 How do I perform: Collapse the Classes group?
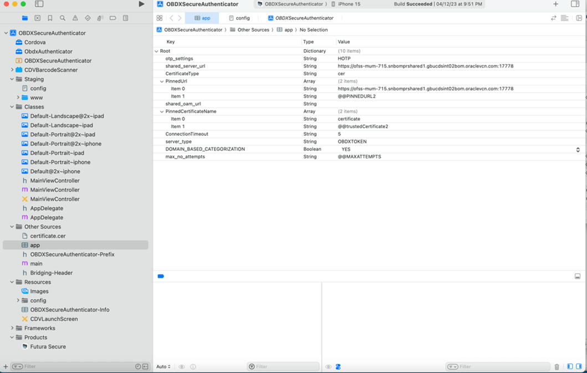[12, 107]
